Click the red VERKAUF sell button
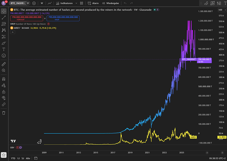Screen dimensions: 227x161 point(27,18)
